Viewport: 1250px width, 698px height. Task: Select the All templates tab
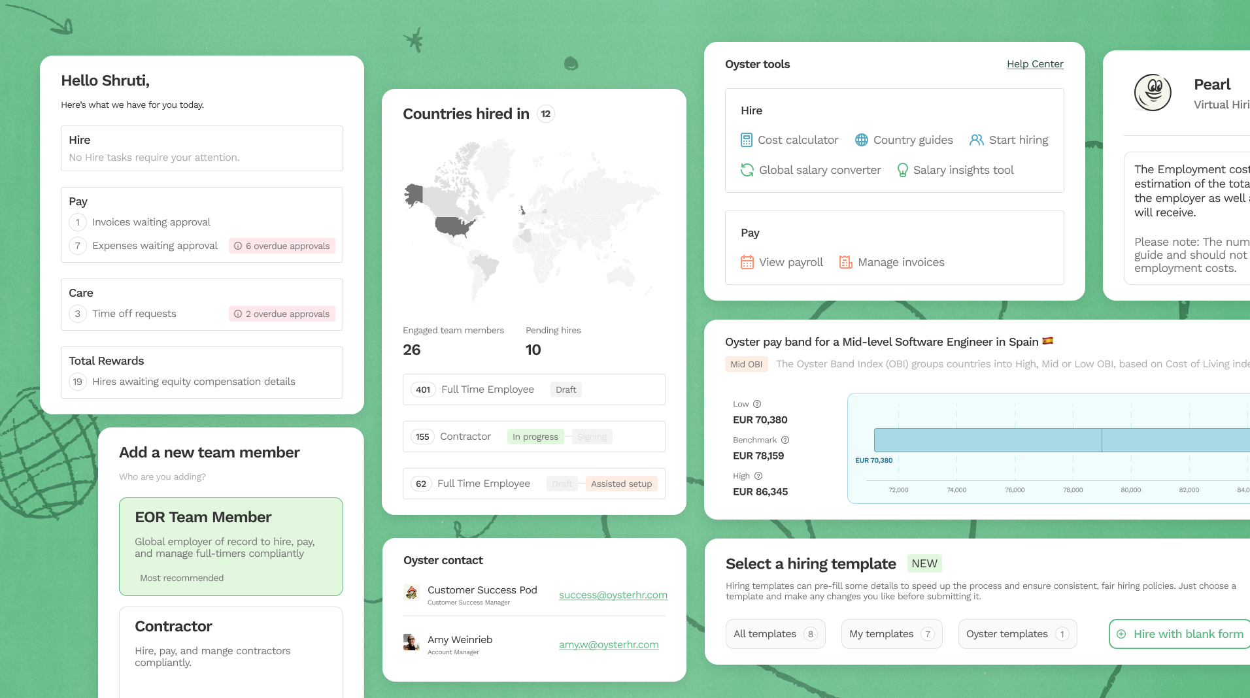click(775, 634)
